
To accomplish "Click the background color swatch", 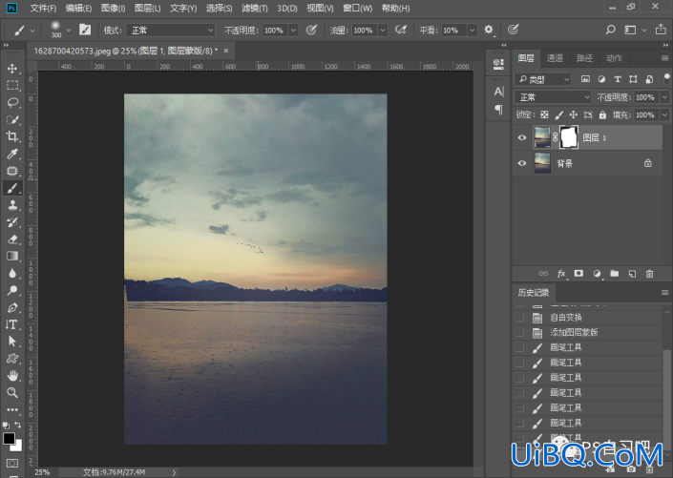I will (17, 447).
